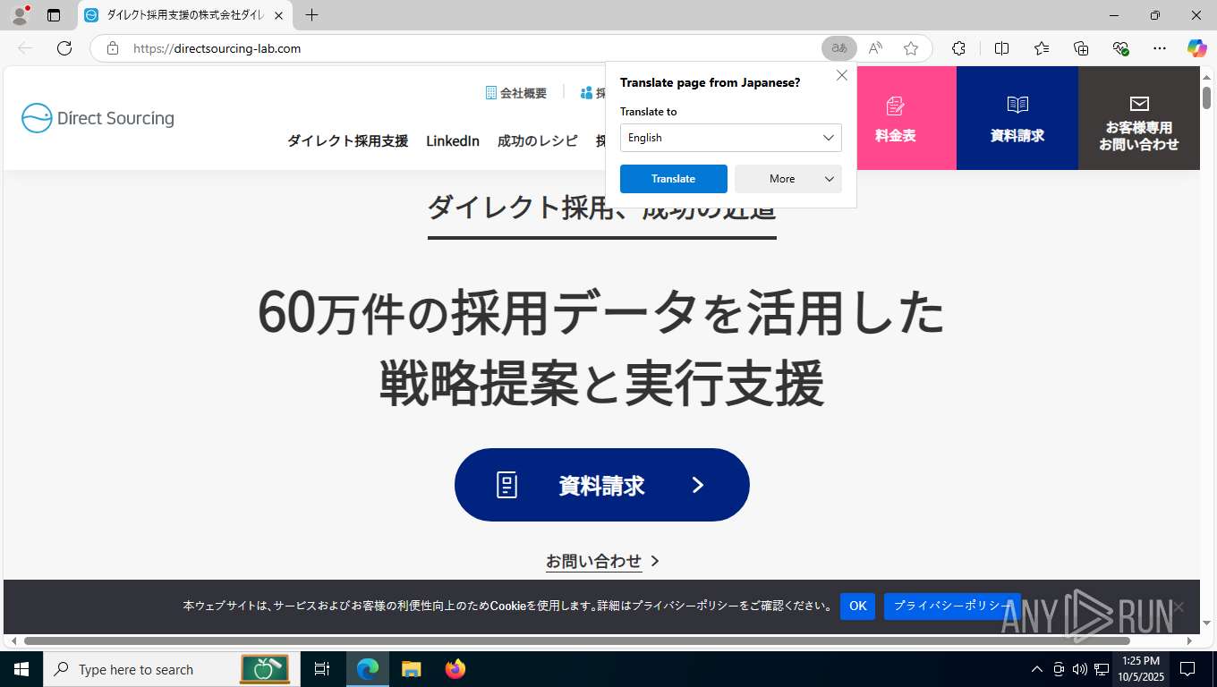Open ダイレクト採用支援 menu item
This screenshot has height=687, width=1217.
coord(347,141)
